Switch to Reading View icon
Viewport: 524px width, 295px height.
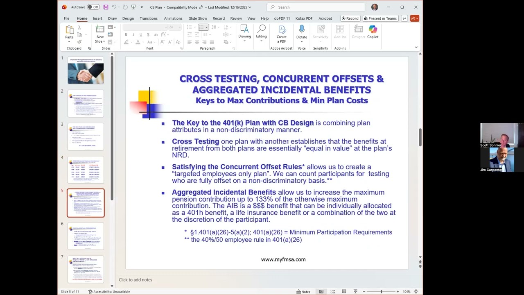click(344, 292)
